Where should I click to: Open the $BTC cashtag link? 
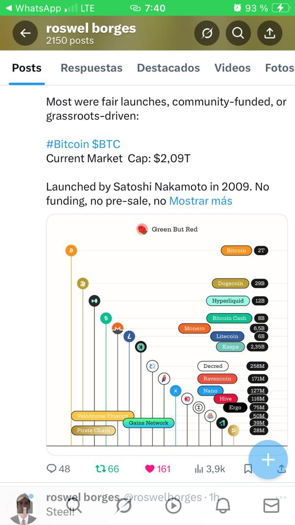pyautogui.click(x=106, y=144)
